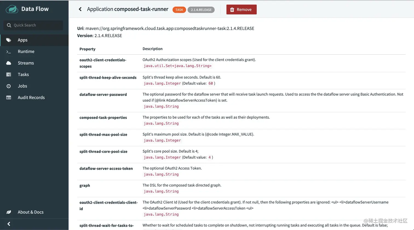Go back using the left arrow beside Application

[80, 9]
